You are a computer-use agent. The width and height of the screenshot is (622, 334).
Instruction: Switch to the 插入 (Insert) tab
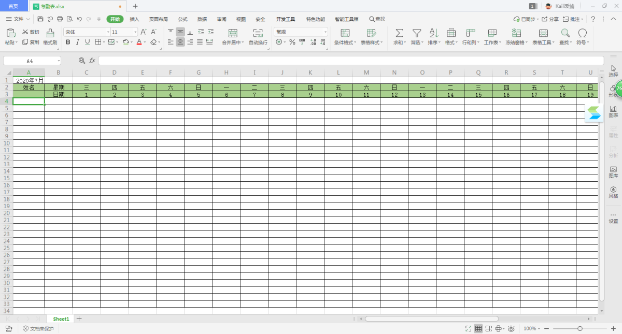[x=134, y=19]
